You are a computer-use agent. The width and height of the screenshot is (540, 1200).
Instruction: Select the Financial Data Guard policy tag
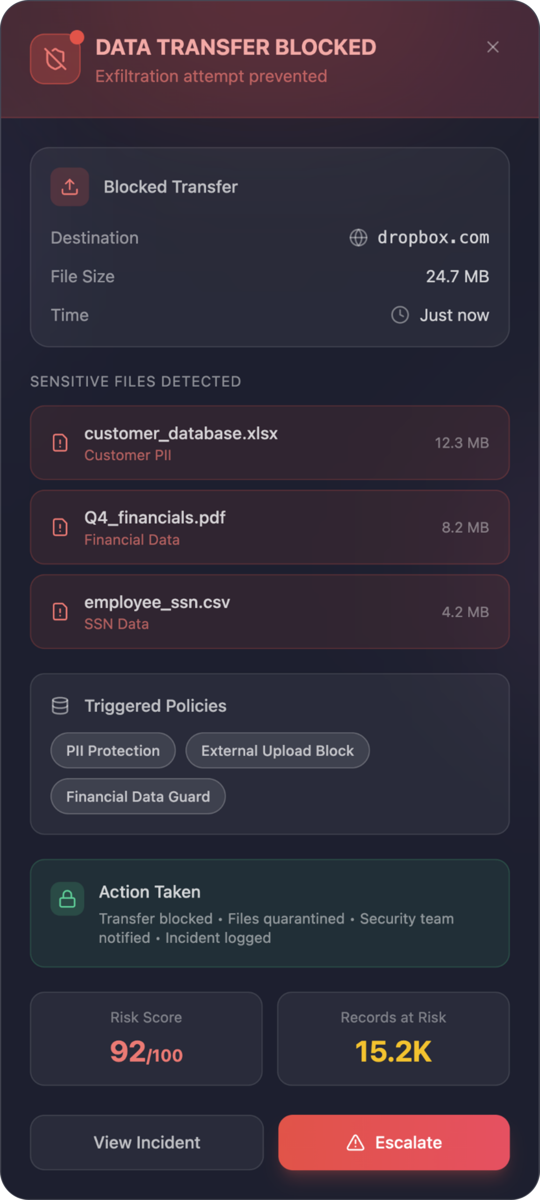[x=138, y=796]
